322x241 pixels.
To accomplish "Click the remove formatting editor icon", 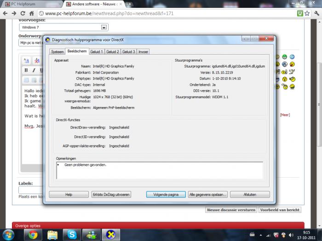I will [x=37, y=61].
